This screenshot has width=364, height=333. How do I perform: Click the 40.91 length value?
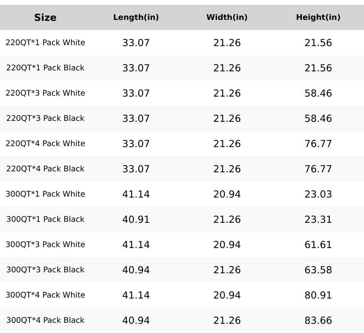[x=136, y=219]
